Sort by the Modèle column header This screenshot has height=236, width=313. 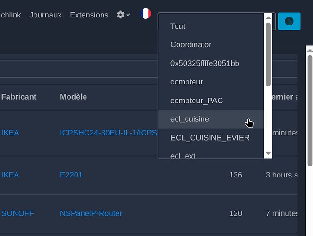pyautogui.click(x=73, y=97)
